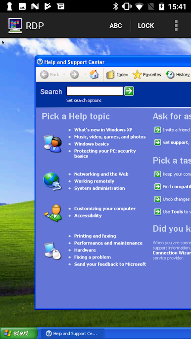Screen dimensions: 191x339
Task: Expand the Back button history dropdown arrow
Action: tap(64, 75)
